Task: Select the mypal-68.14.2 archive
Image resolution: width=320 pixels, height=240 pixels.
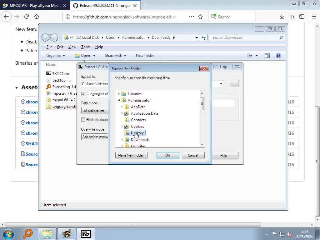Action: [x=61, y=100]
